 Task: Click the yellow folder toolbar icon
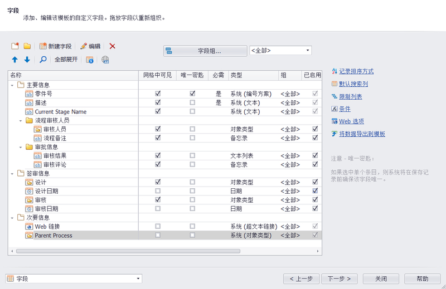pyautogui.click(x=27, y=46)
